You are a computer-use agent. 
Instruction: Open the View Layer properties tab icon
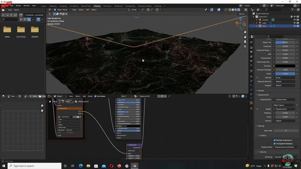[x=252, y=56]
